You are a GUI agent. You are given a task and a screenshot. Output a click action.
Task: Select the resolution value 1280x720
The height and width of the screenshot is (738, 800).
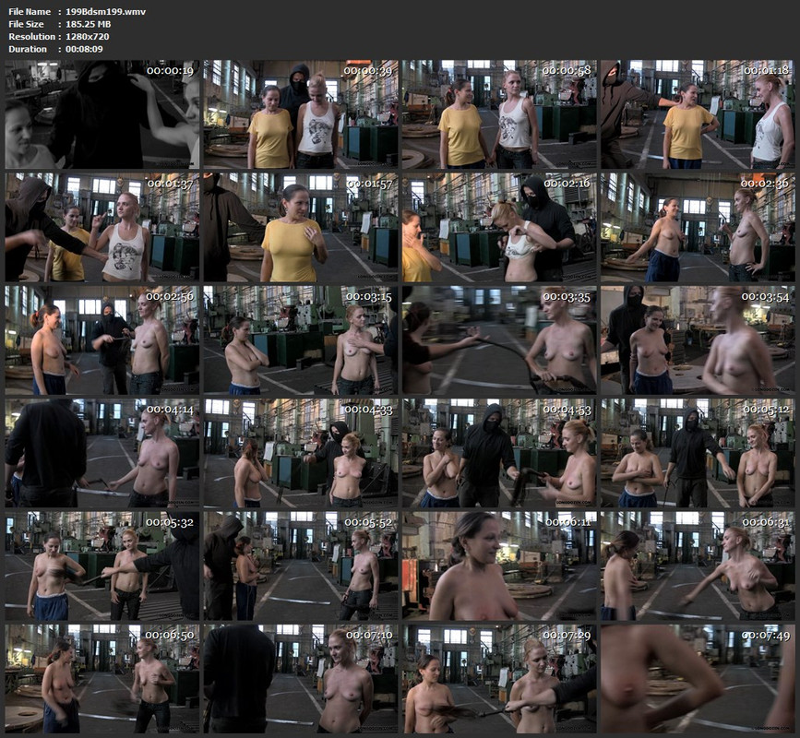[88, 37]
